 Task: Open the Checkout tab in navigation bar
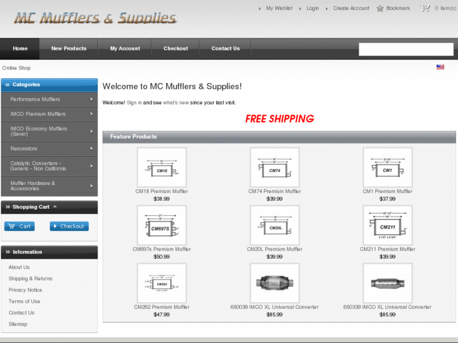pos(176,48)
